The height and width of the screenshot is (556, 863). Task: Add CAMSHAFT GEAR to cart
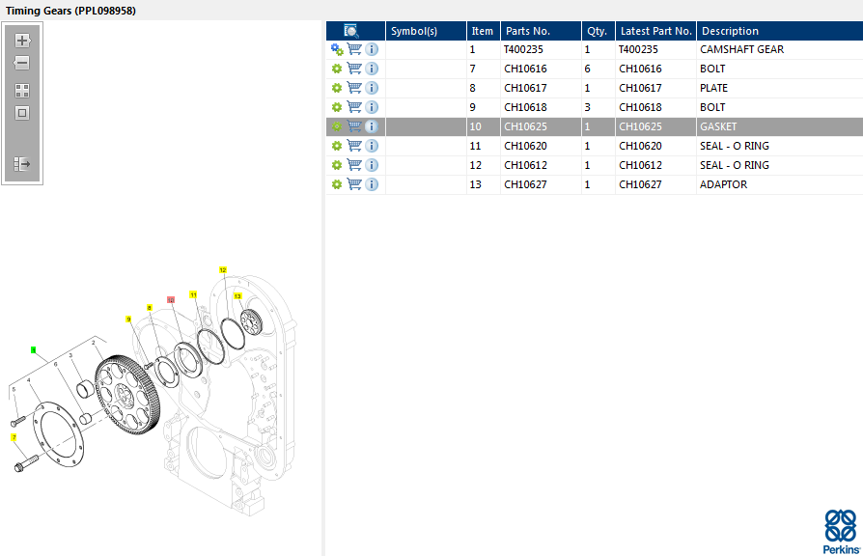(354, 49)
